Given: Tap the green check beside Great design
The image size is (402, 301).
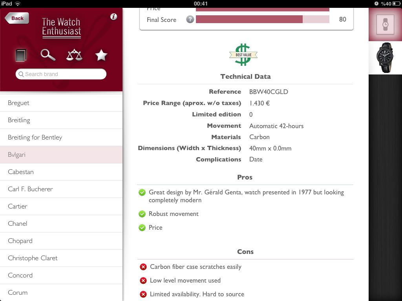Looking at the screenshot, I should point(142,192).
